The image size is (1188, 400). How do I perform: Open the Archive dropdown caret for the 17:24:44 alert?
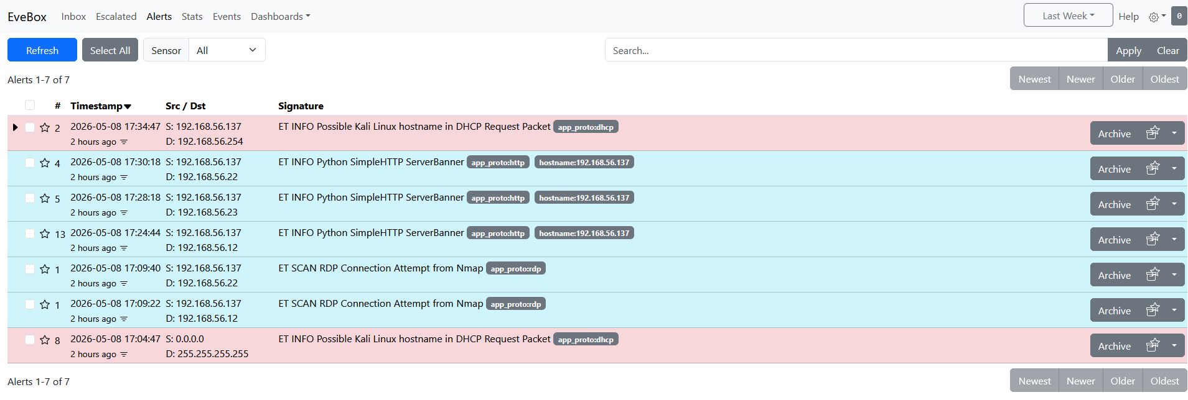(1174, 239)
